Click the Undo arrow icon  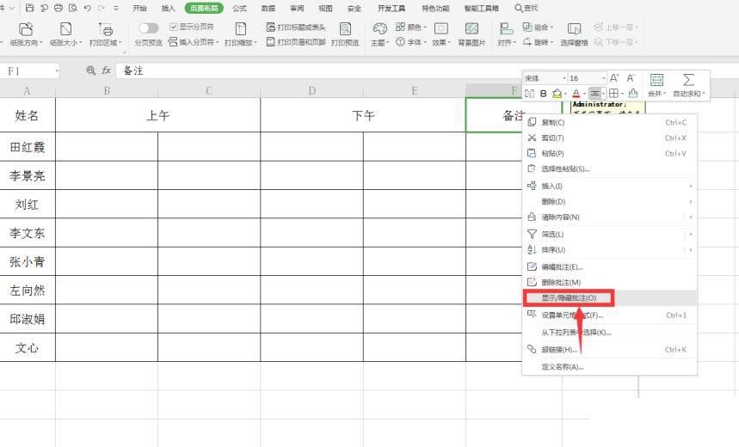[88, 8]
